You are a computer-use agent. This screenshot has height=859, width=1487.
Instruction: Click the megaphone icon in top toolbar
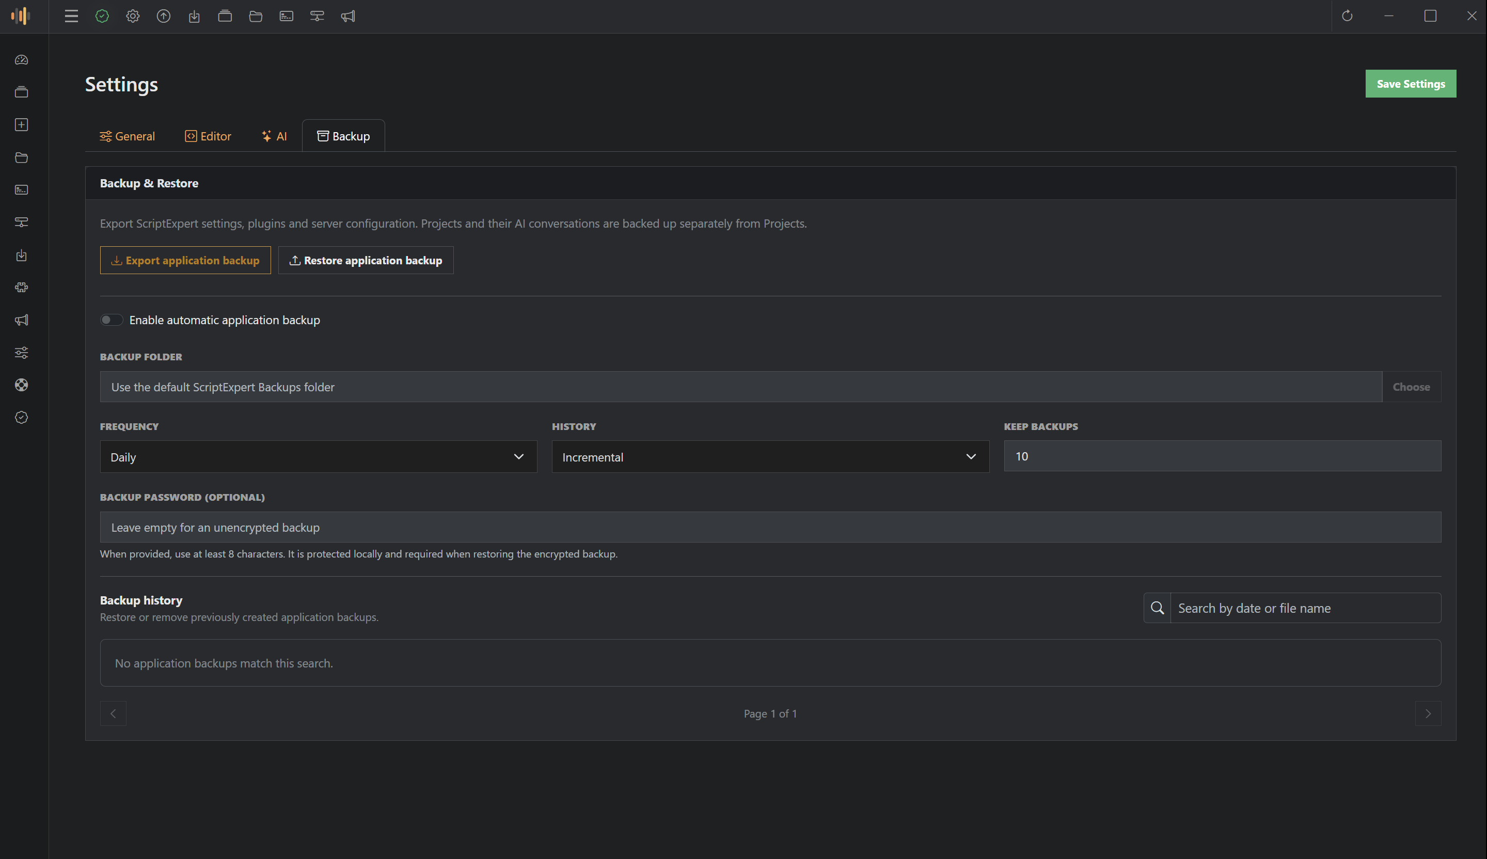coord(347,16)
